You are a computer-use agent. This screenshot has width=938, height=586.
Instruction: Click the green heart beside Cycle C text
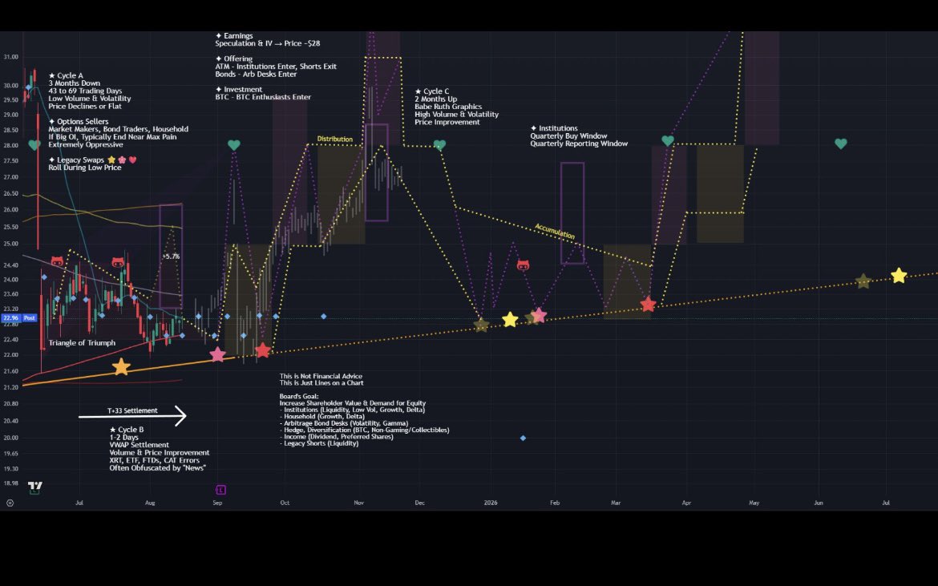[x=439, y=145]
